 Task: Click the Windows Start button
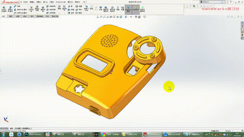coord(3,134)
